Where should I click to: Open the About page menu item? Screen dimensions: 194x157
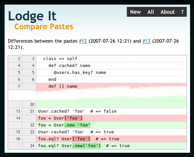(x=167, y=12)
